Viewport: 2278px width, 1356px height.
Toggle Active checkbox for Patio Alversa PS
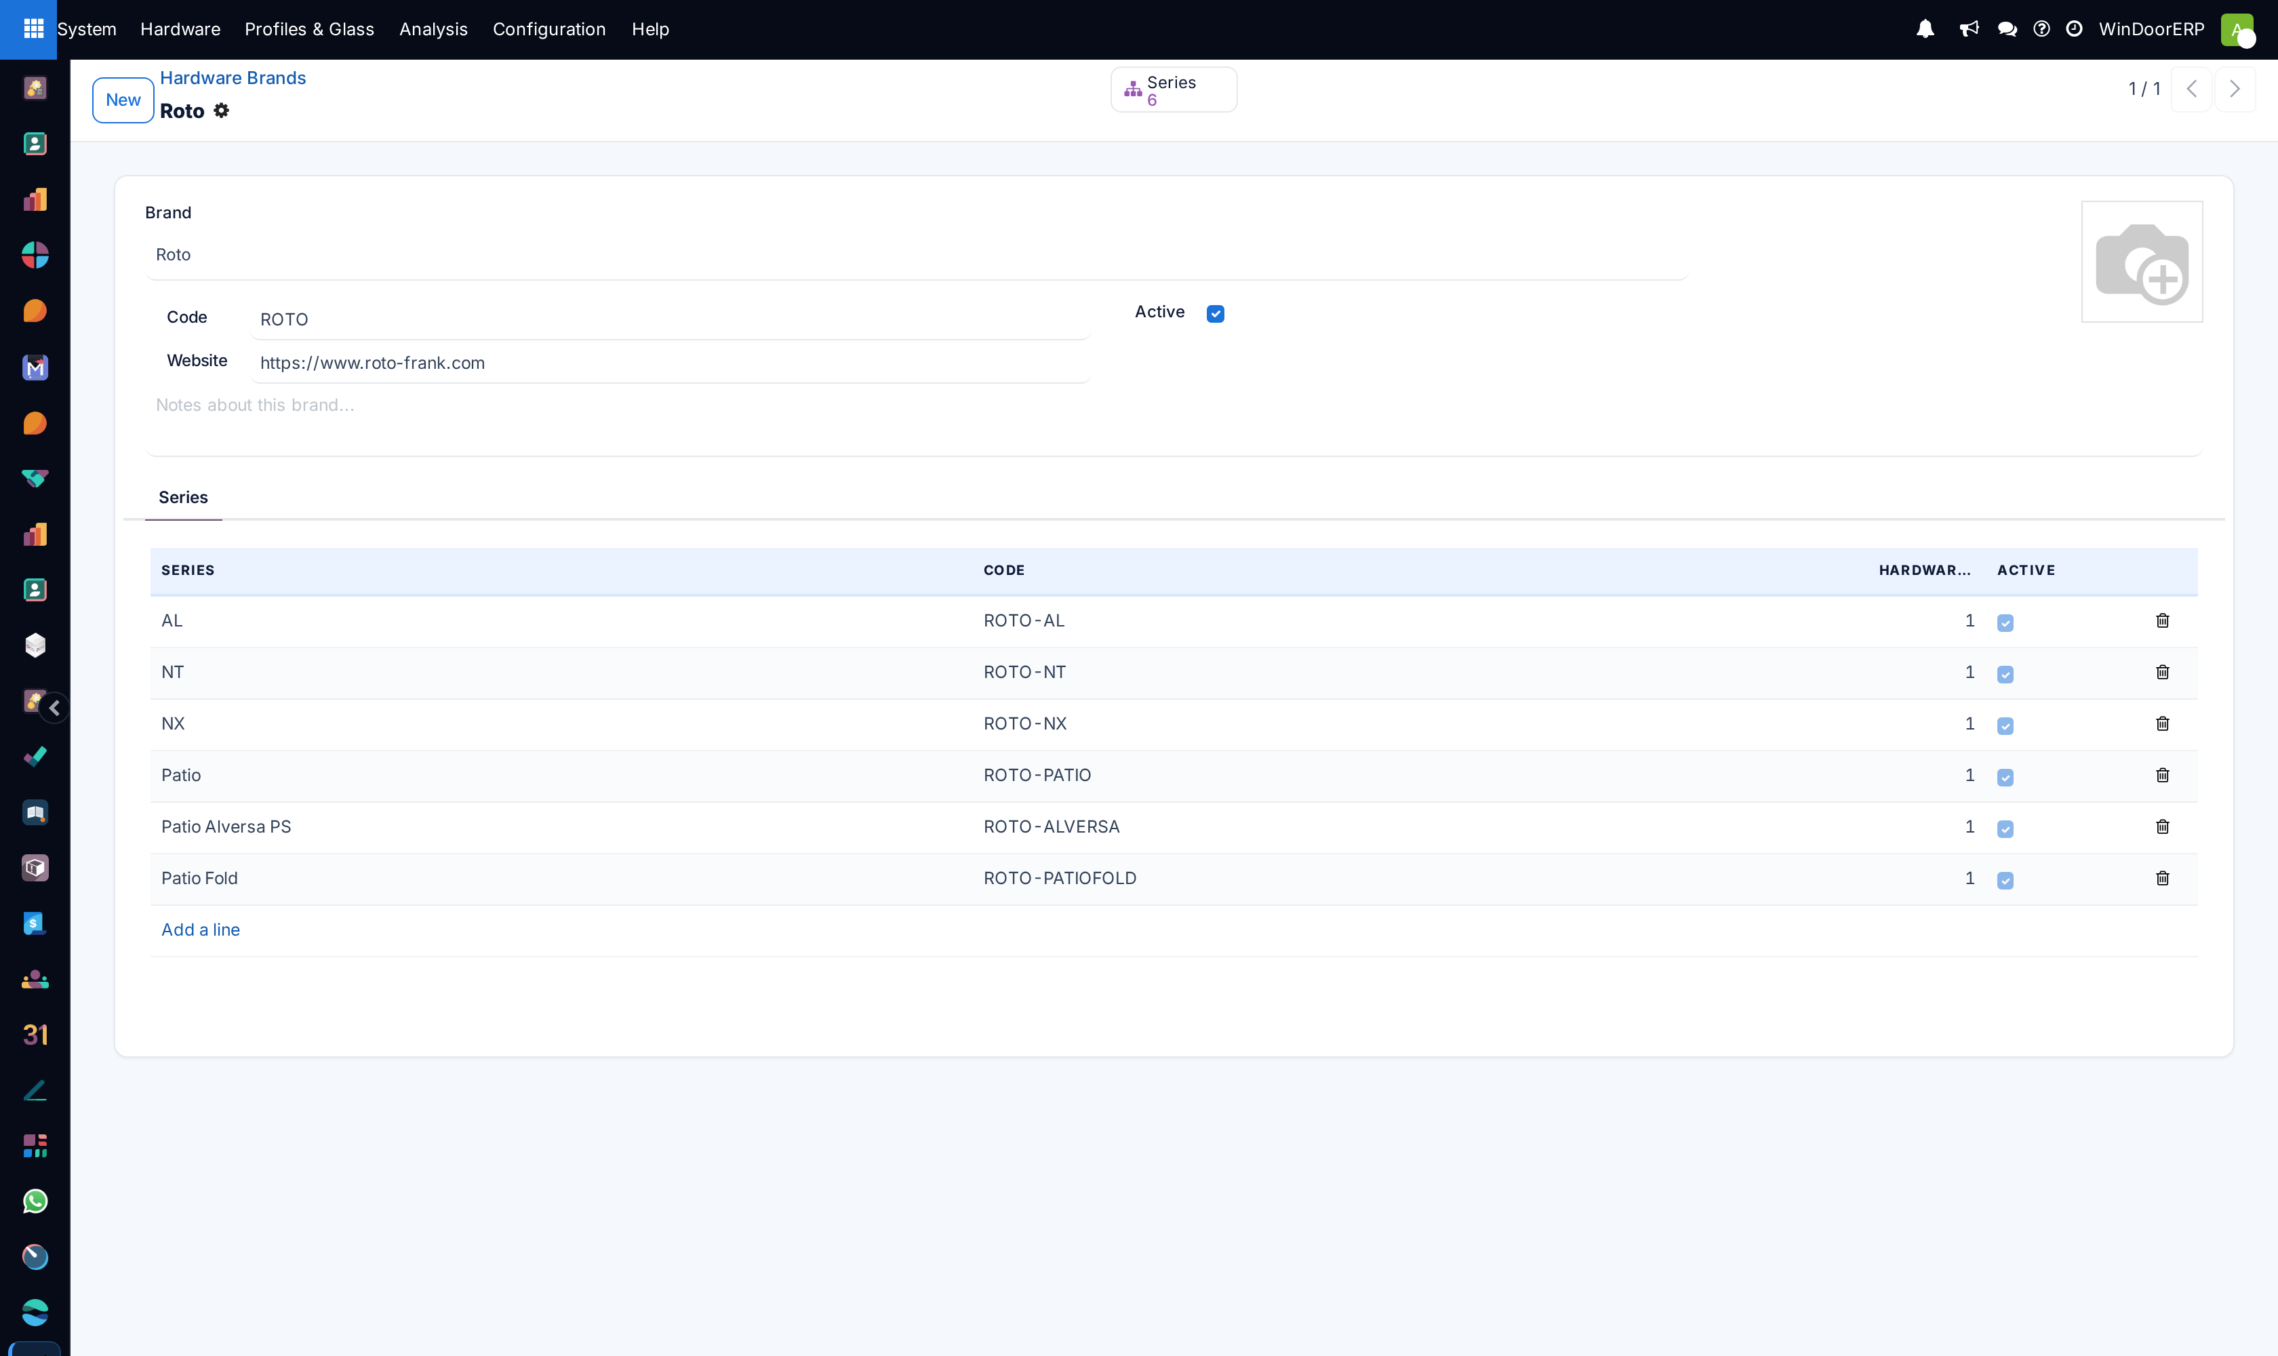click(x=2005, y=829)
